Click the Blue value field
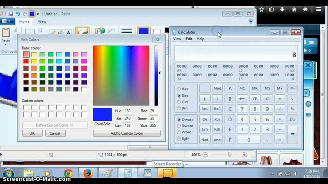The width and height of the screenshot is (328, 184). [153, 125]
